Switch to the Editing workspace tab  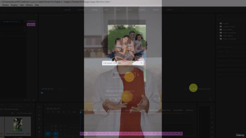click(95, 10)
